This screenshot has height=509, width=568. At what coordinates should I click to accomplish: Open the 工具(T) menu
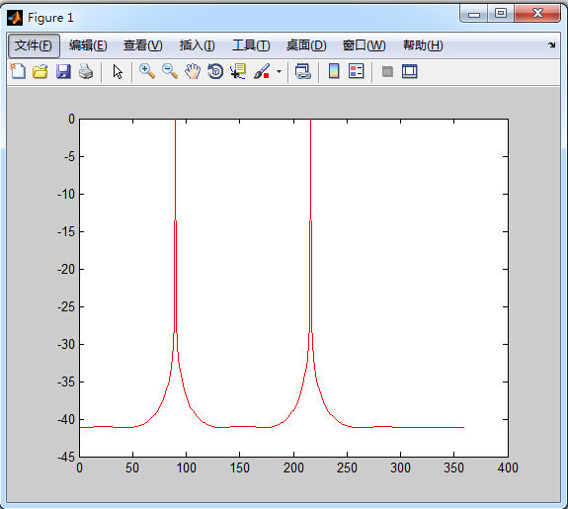[251, 45]
